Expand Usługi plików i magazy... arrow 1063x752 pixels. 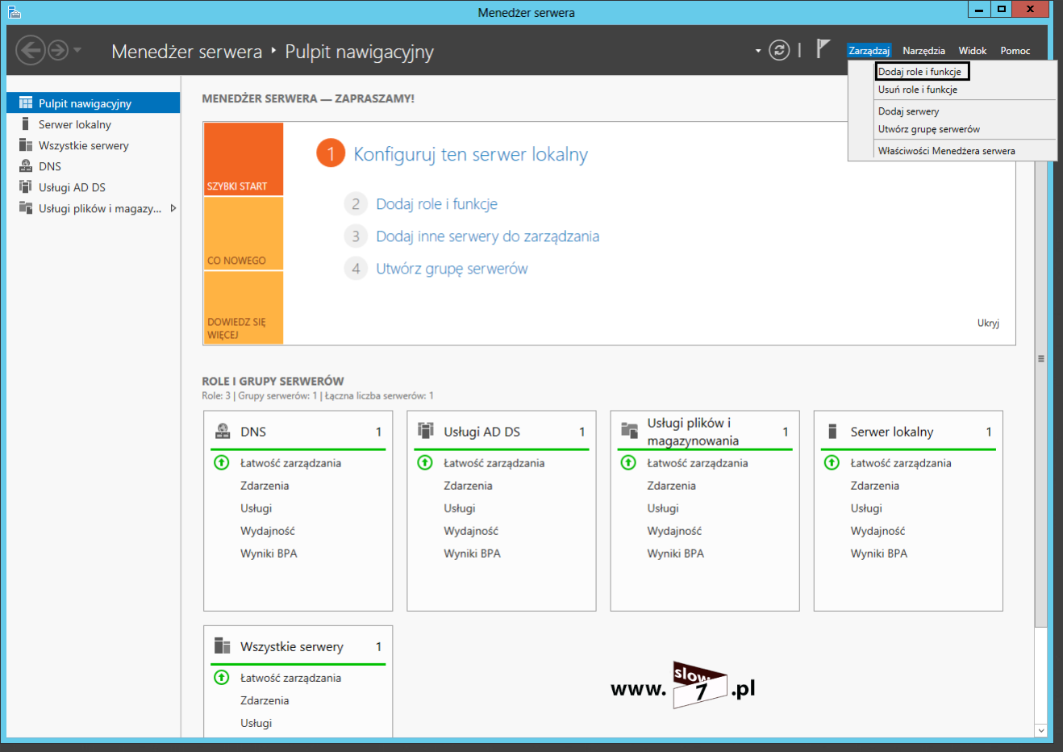coord(173,208)
